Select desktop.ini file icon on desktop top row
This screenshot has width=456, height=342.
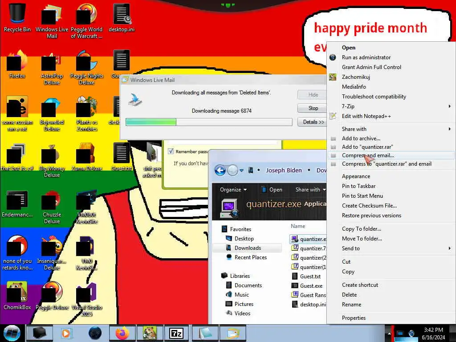tap(122, 17)
